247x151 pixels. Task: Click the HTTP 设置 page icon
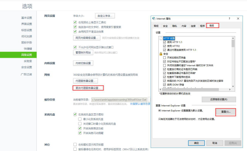(x=161, y=38)
